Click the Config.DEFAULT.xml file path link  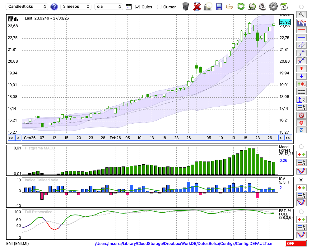click(185, 244)
